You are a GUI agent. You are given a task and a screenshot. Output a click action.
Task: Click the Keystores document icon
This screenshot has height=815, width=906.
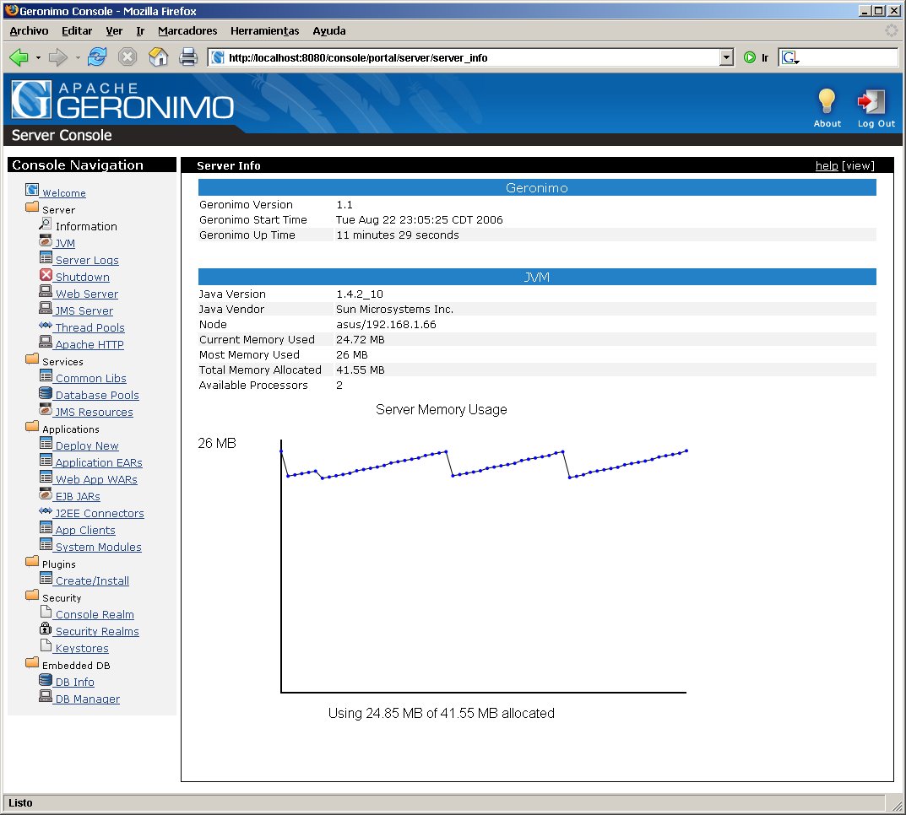click(x=46, y=645)
